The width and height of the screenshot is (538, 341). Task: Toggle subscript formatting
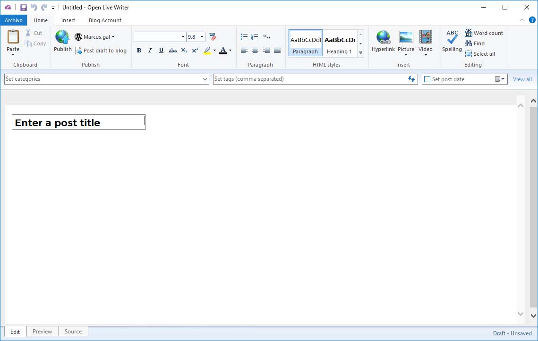(184, 51)
